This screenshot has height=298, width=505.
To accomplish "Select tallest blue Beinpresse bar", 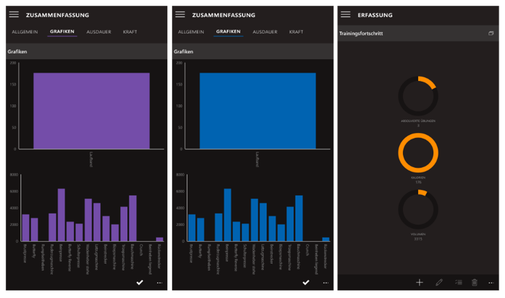I will point(228,215).
